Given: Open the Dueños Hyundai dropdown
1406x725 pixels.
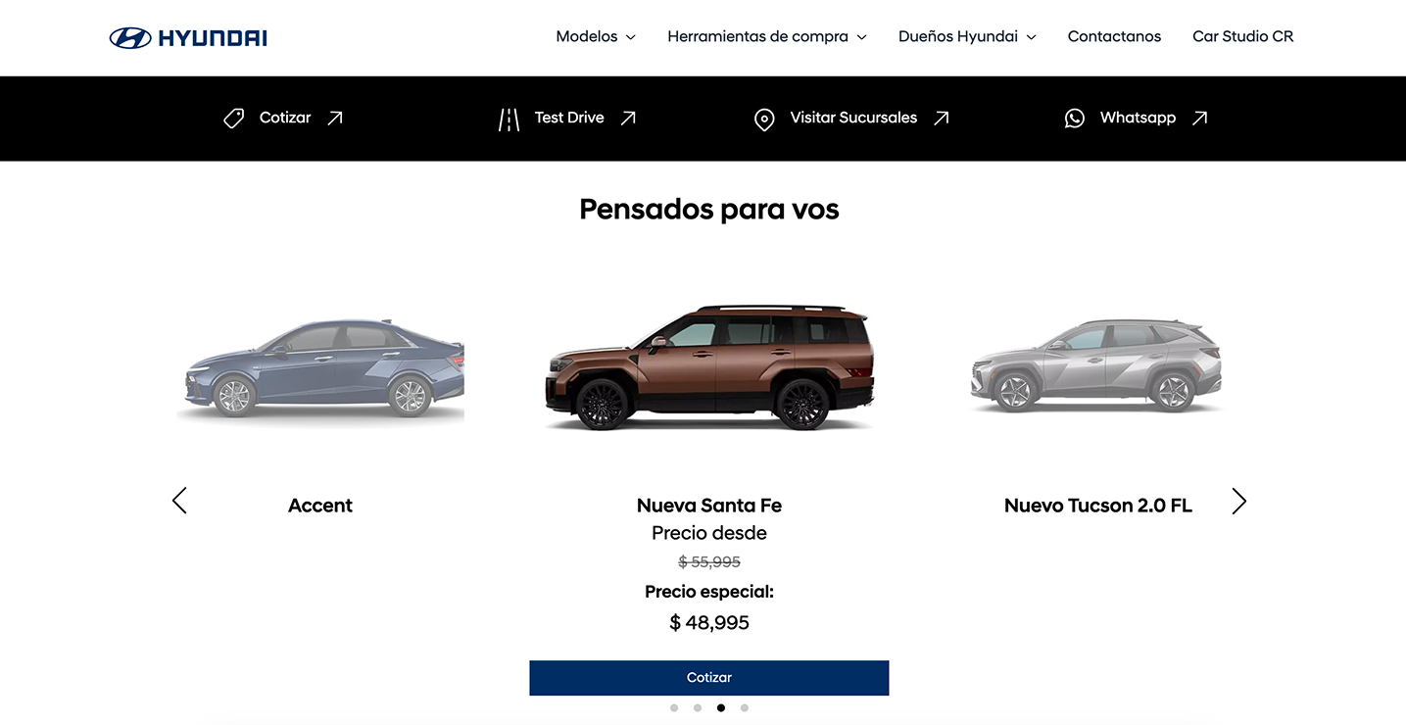Looking at the screenshot, I should pos(967,37).
